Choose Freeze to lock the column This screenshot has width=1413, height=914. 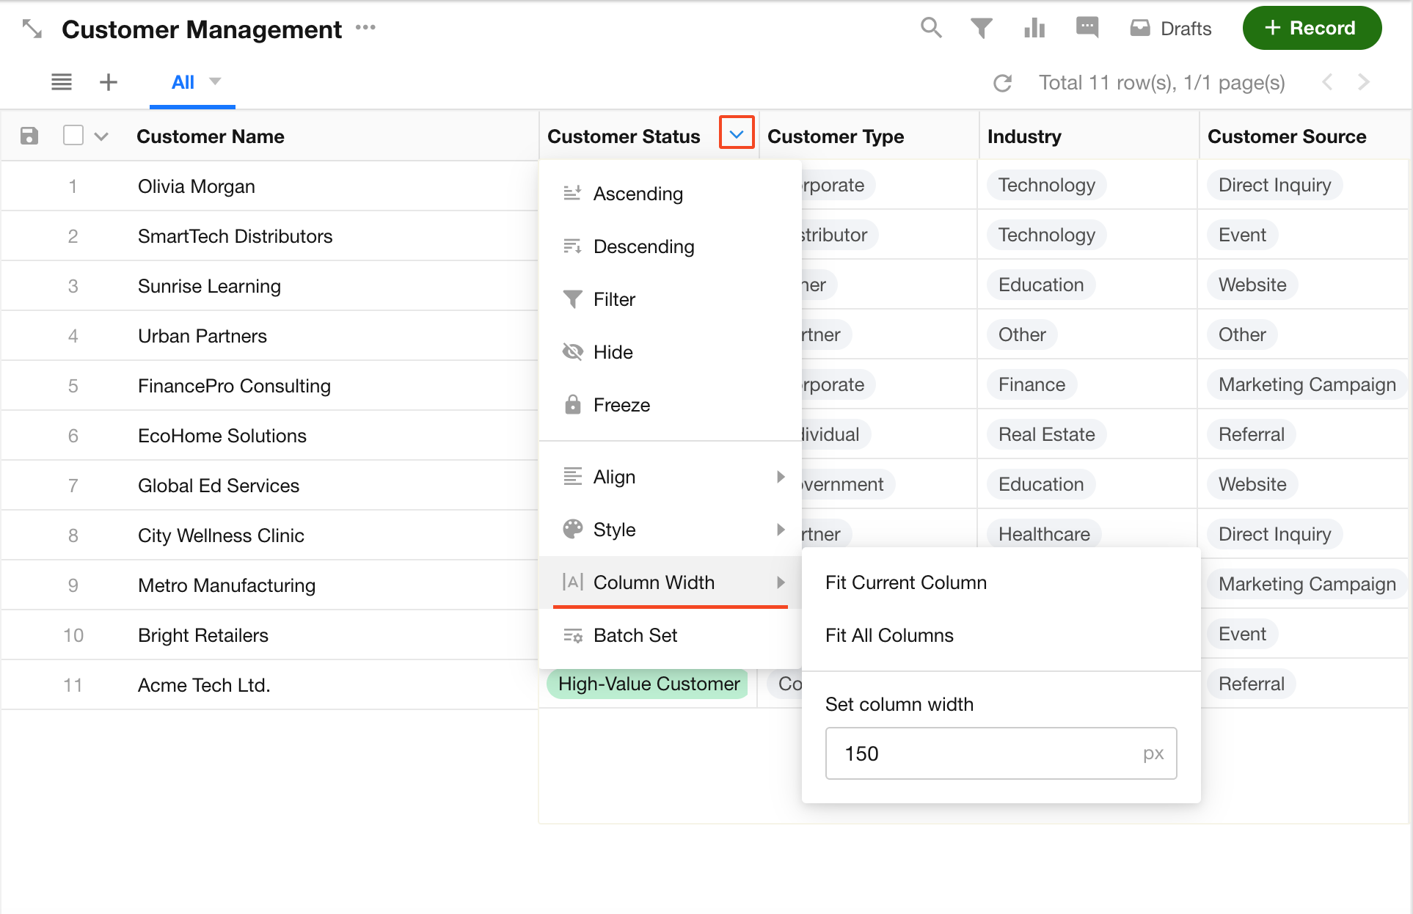(x=621, y=405)
